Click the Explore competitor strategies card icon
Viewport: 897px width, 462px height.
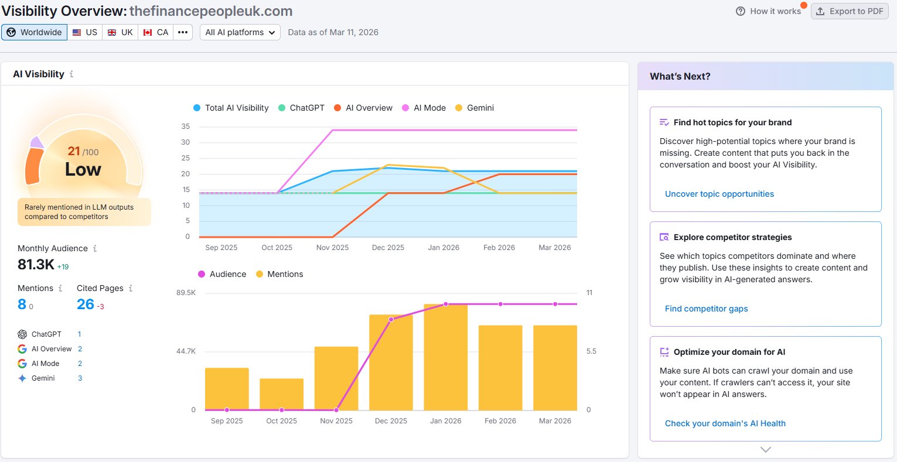(x=664, y=237)
